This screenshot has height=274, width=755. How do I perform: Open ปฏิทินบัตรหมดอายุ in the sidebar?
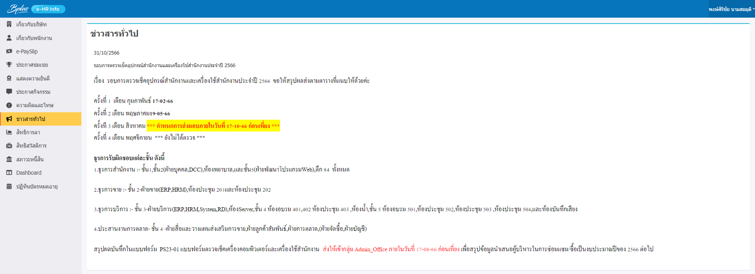tap(40, 186)
